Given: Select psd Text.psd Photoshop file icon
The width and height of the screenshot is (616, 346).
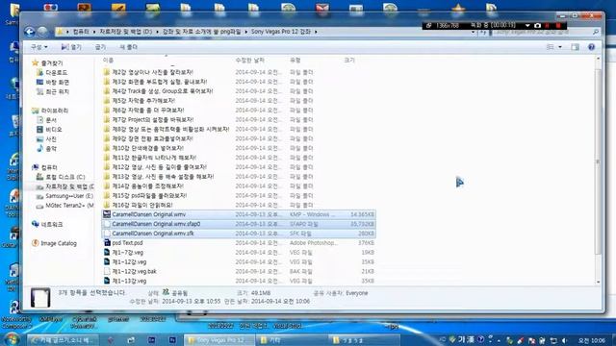Looking at the screenshot, I should (107, 243).
